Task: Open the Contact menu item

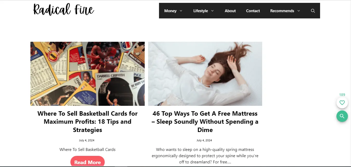Action: pyautogui.click(x=253, y=11)
